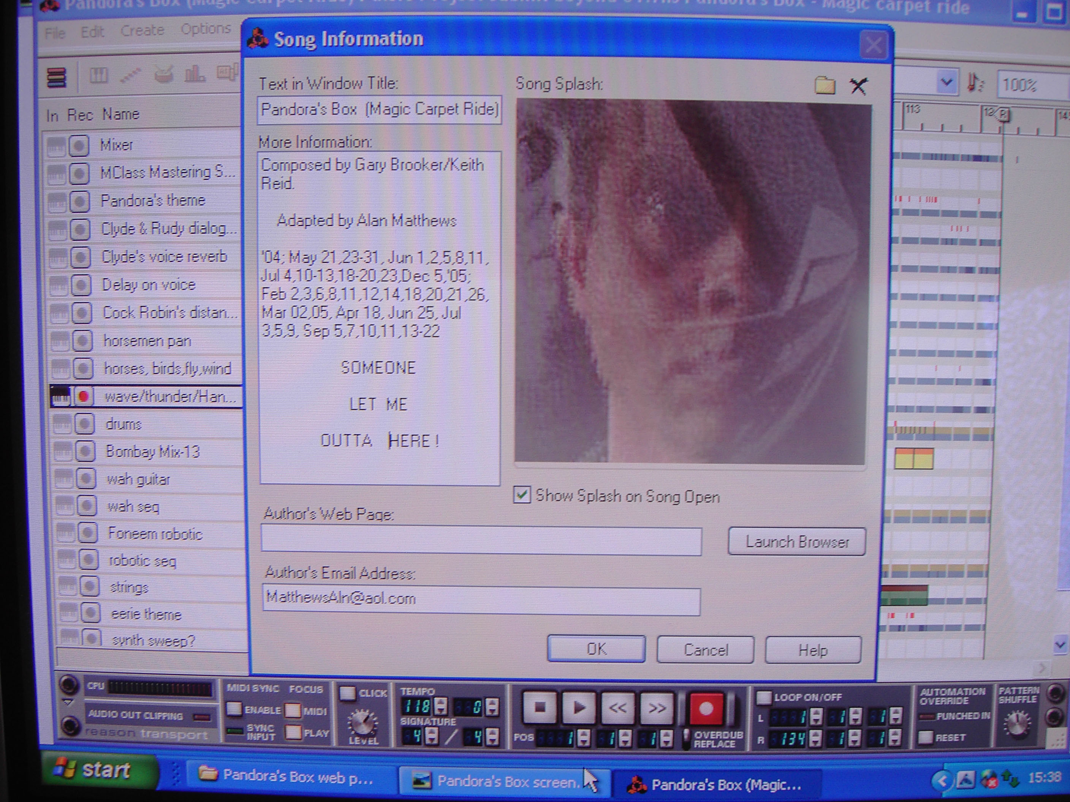
Task: Click the record icon of wah guitar track
Action: (x=86, y=478)
